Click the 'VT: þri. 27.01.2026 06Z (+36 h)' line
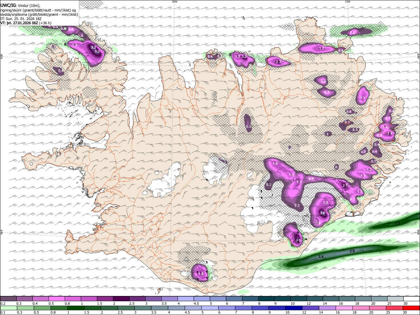 coord(26,23)
